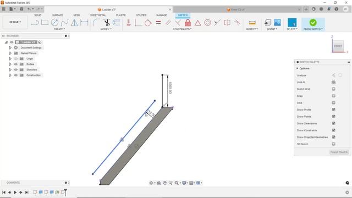Select the Fillet tool in Modify

point(97,23)
